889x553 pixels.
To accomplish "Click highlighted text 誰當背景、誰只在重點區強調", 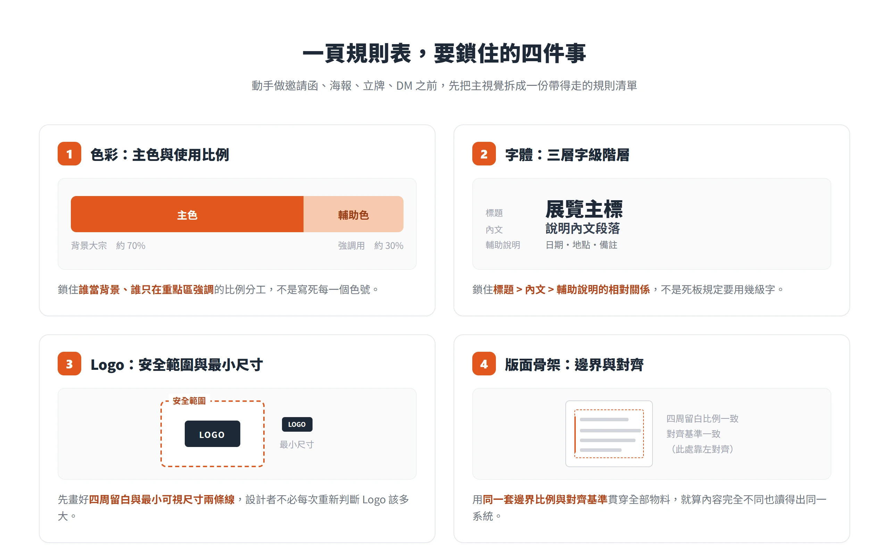I will 146,290.
